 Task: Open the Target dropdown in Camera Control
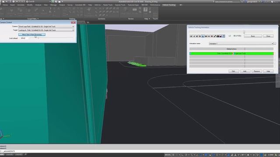tap(46, 30)
